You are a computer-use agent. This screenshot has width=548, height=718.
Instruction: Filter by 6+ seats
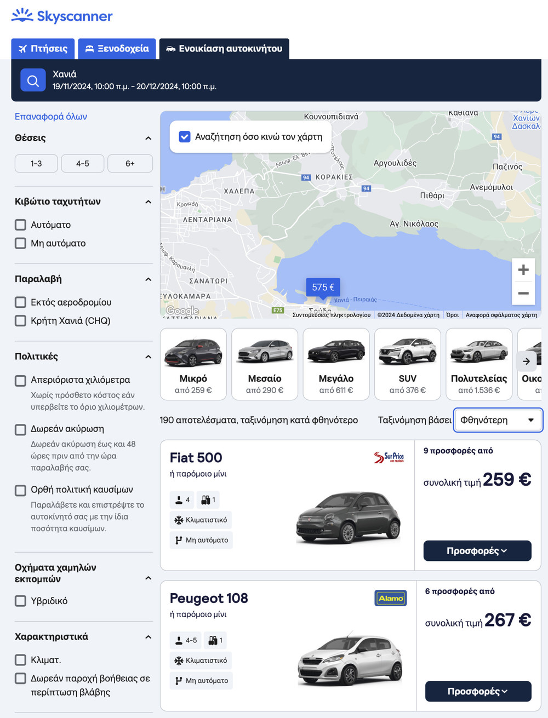[130, 163]
